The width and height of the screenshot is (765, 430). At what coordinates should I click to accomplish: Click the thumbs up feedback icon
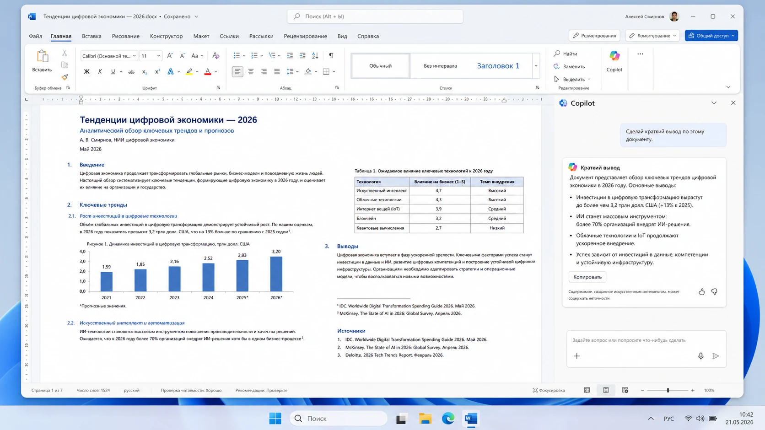tap(701, 292)
